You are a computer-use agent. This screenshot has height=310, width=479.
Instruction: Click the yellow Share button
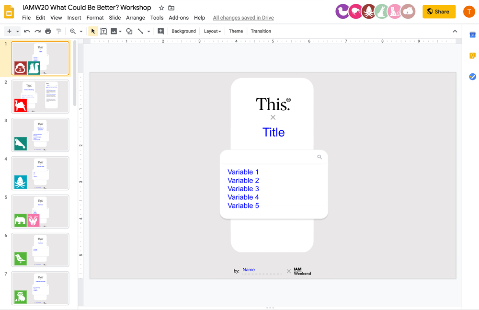439,11
